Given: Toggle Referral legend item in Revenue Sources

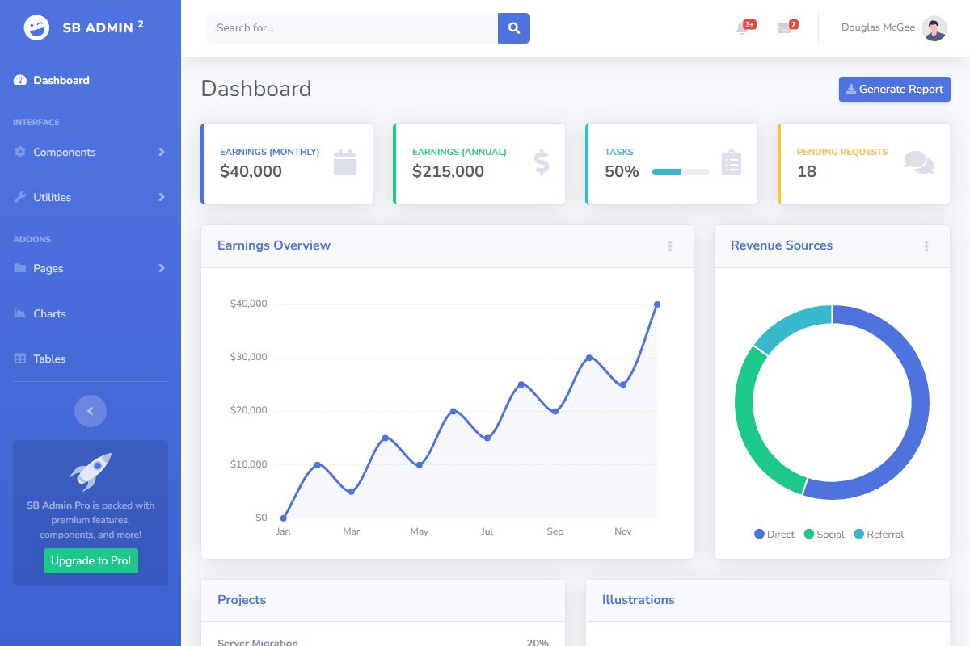Looking at the screenshot, I should [x=879, y=535].
